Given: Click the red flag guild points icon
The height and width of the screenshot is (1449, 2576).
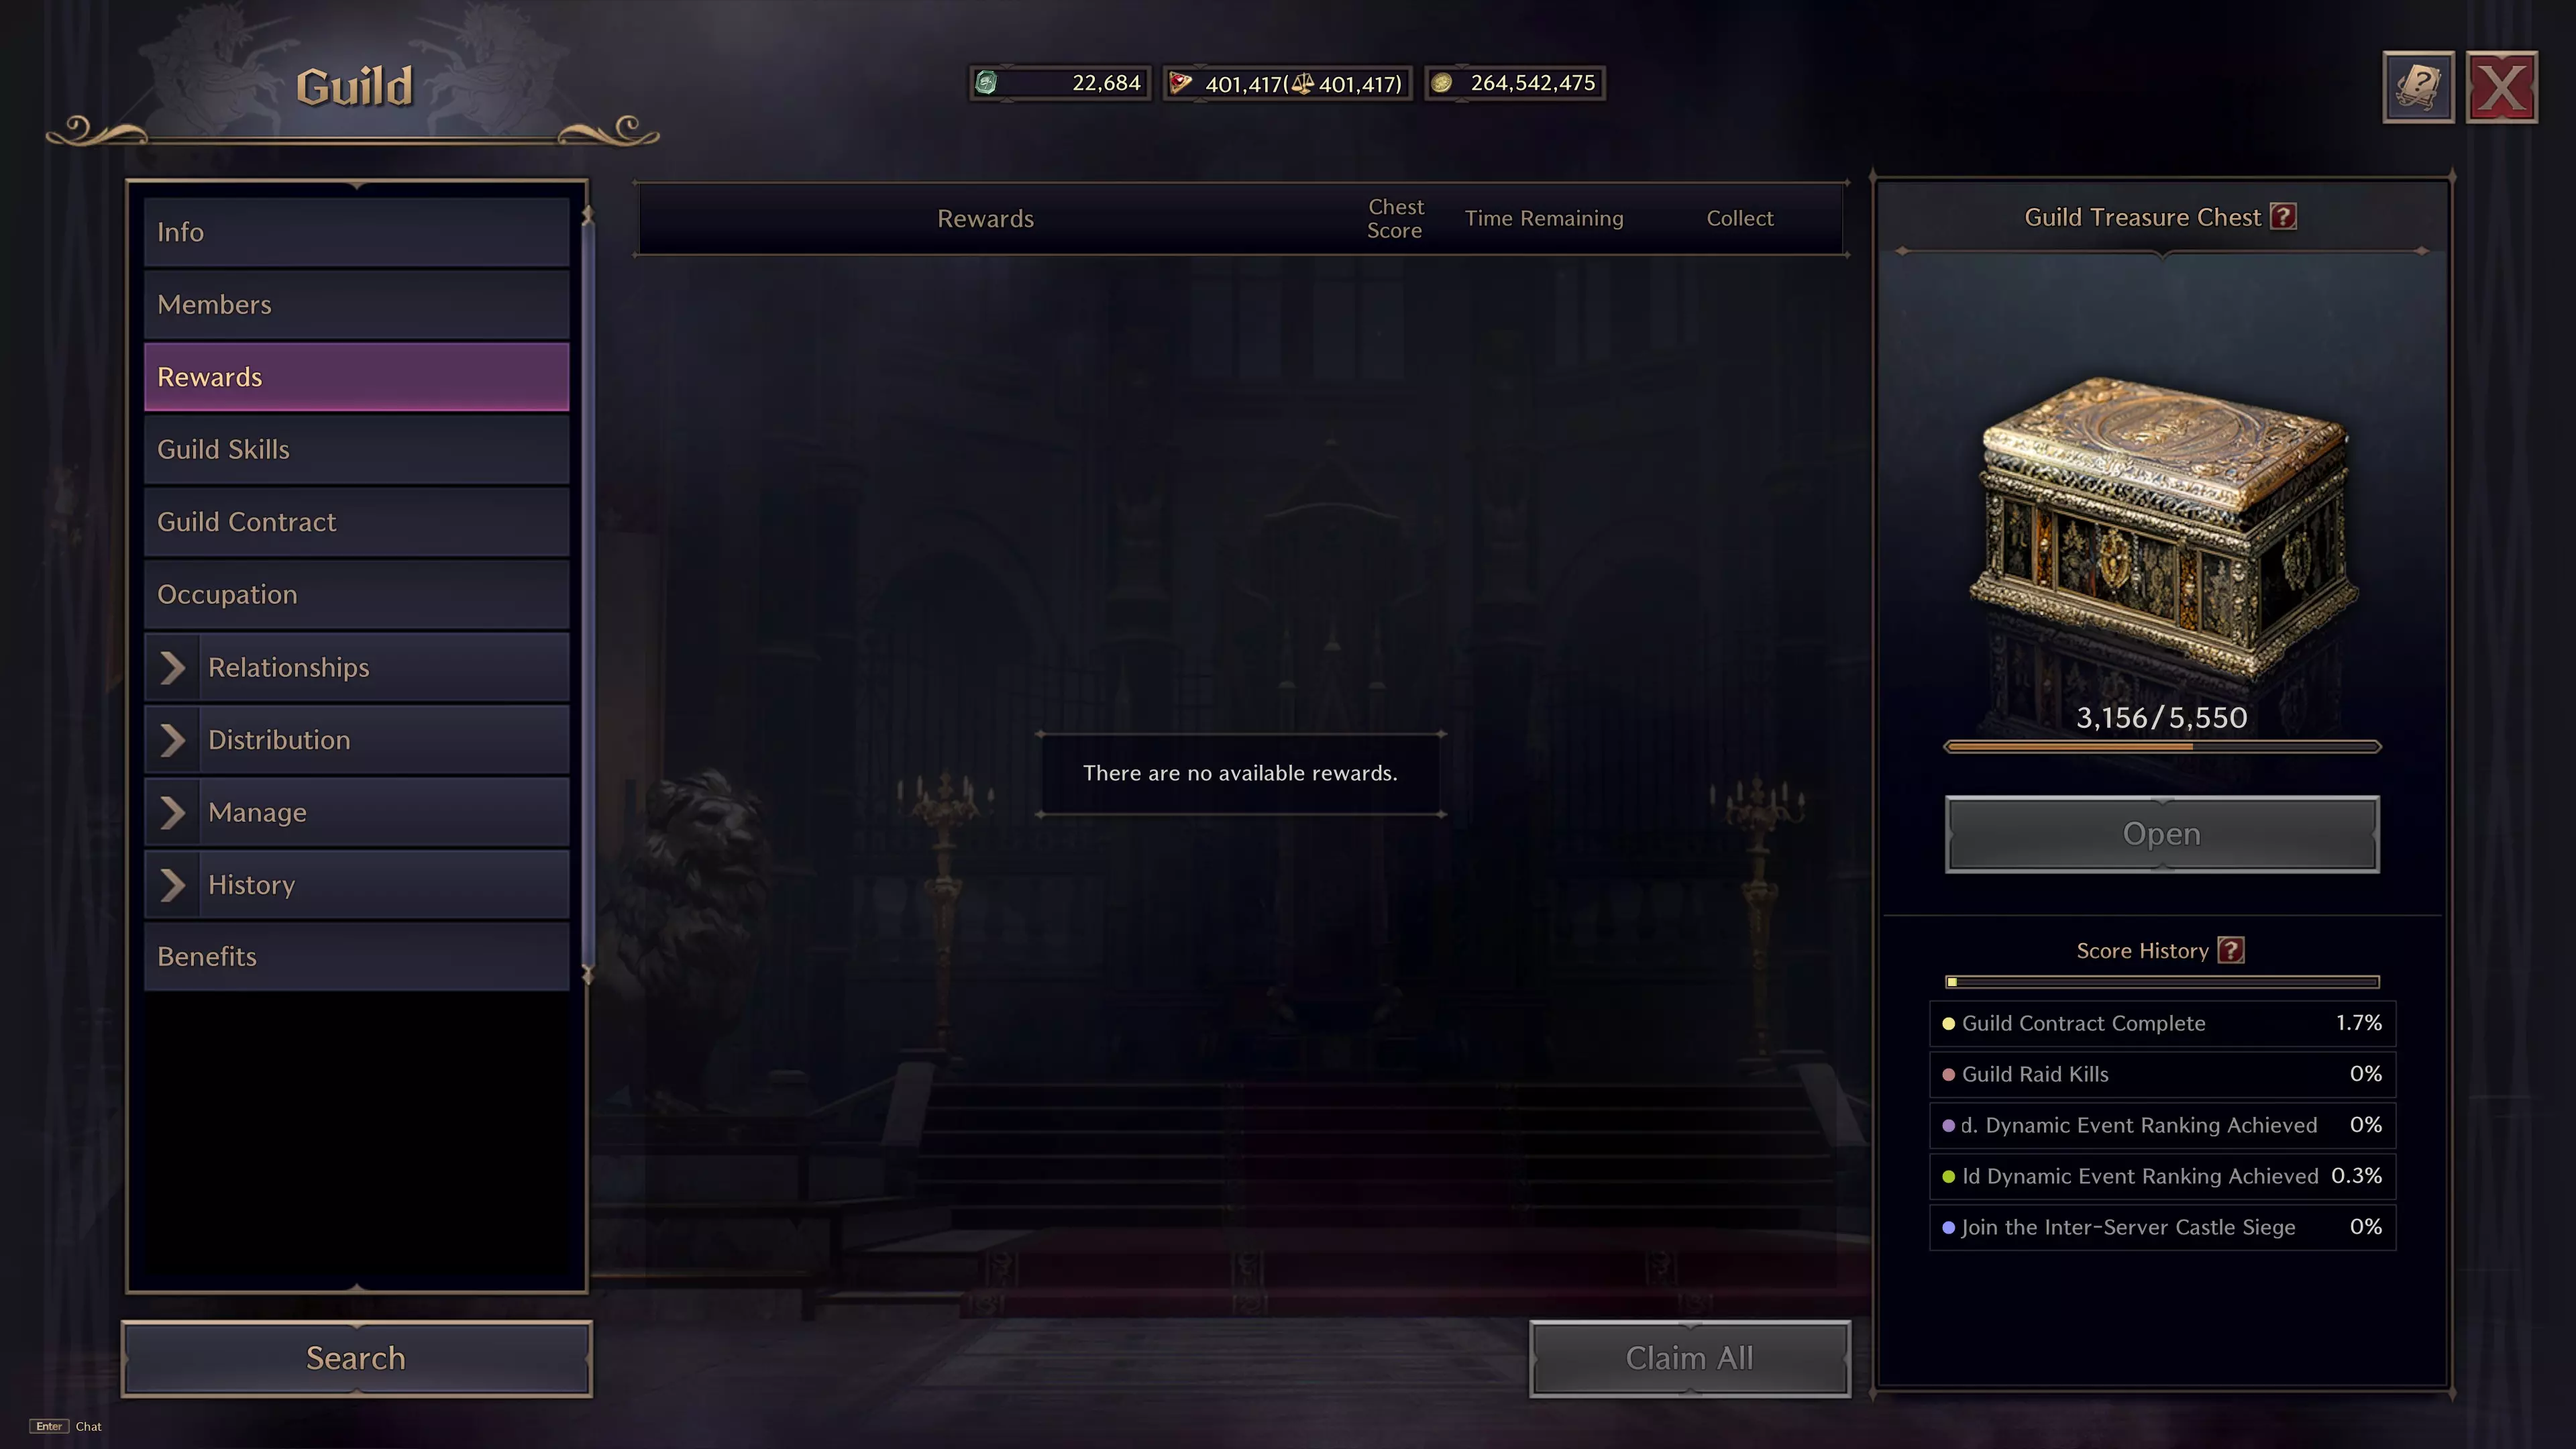Looking at the screenshot, I should pos(1181,83).
